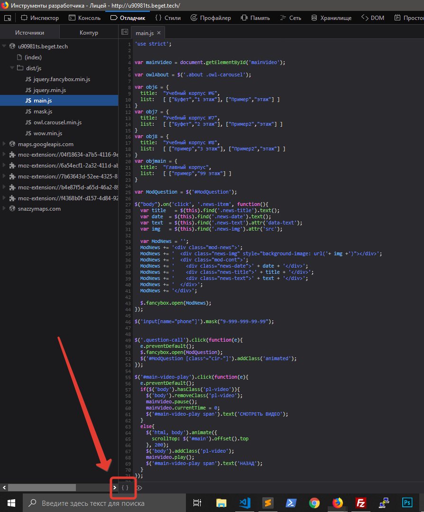Close the main.js editor tab
The image size is (424, 512).
pos(159,33)
